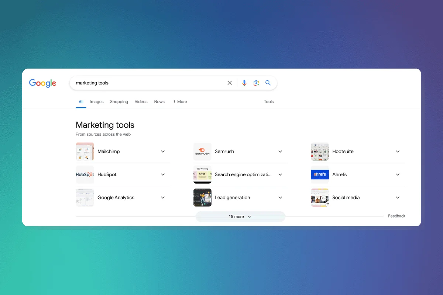Click the HubSpot label

107,175
